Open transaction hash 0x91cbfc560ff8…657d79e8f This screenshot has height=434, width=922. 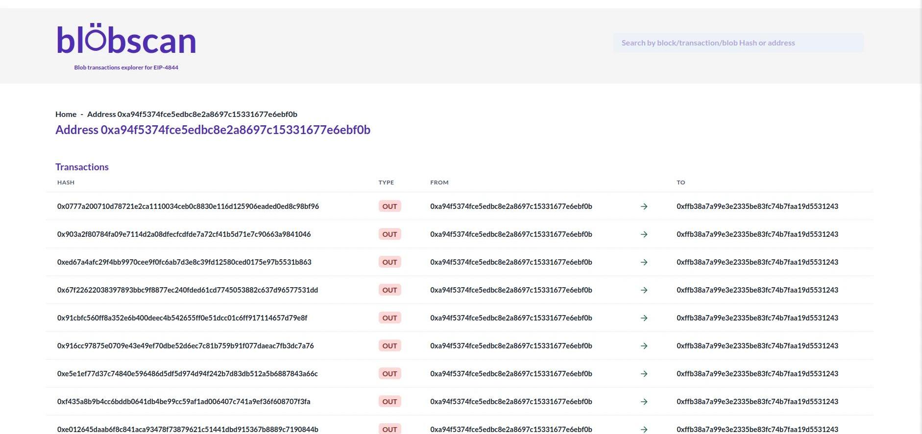tap(182, 318)
